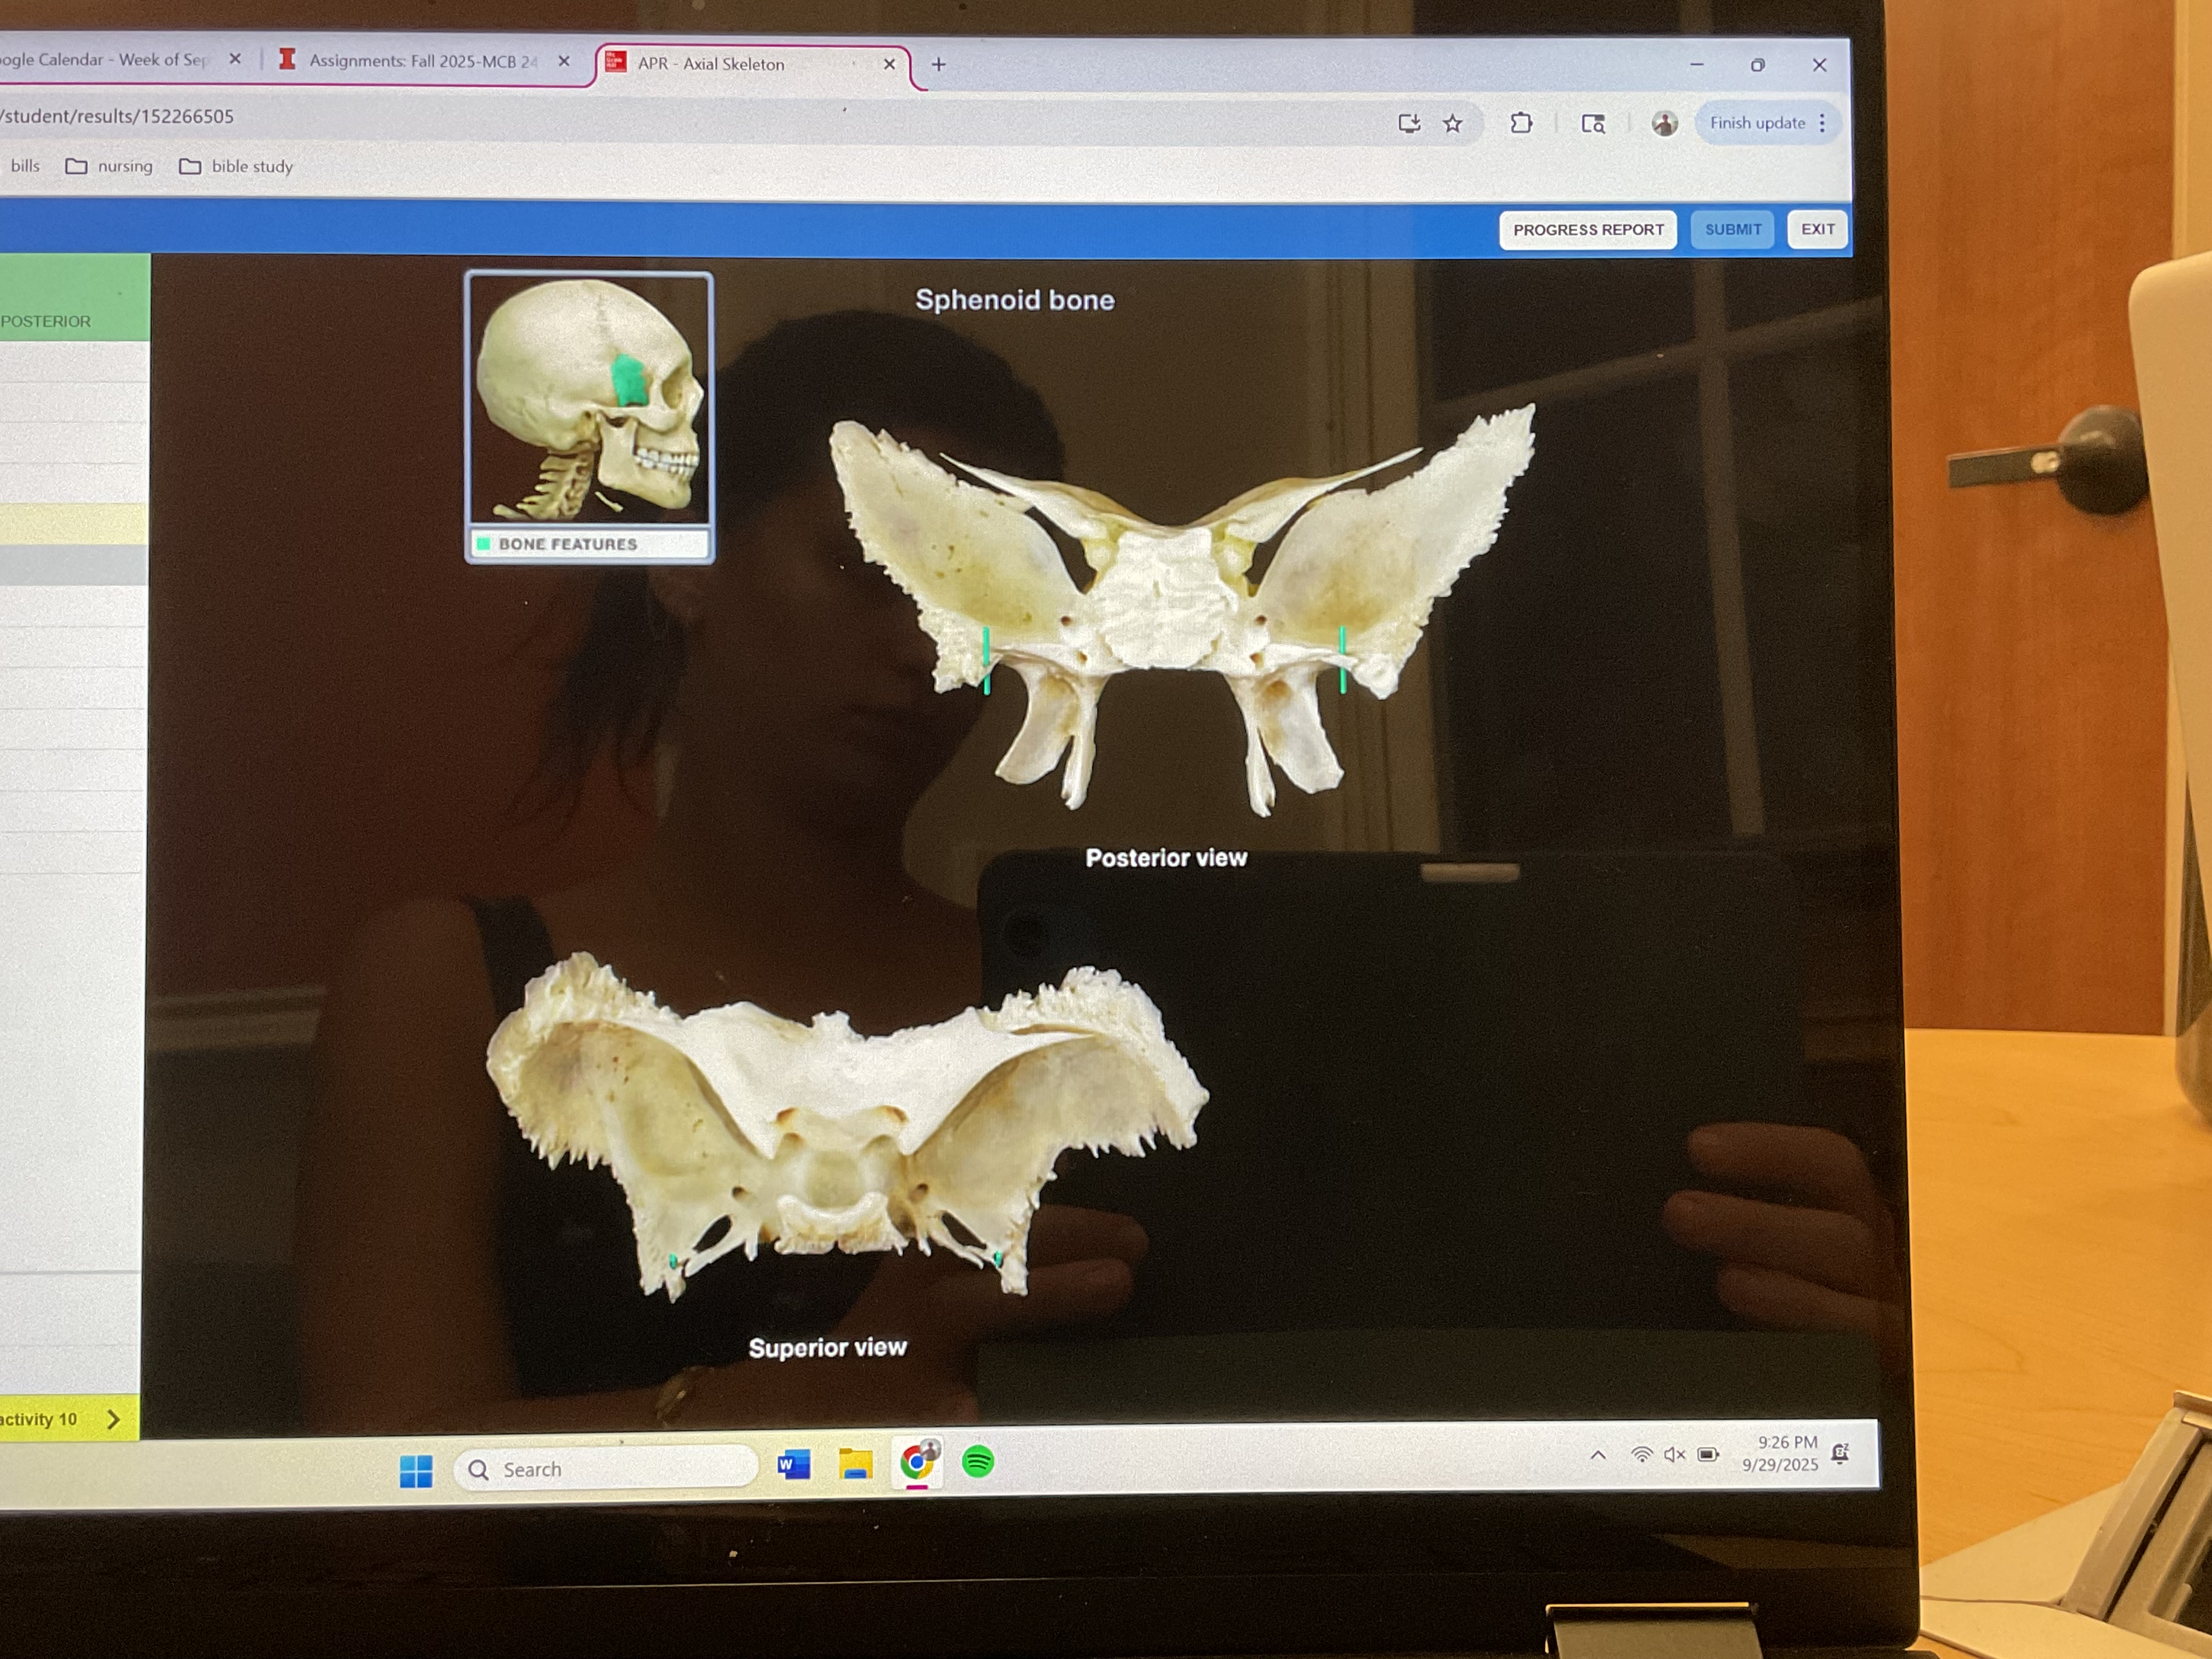The height and width of the screenshot is (1659, 2212).
Task: Click the green BONE FEATURES legend swatch
Action: point(484,544)
